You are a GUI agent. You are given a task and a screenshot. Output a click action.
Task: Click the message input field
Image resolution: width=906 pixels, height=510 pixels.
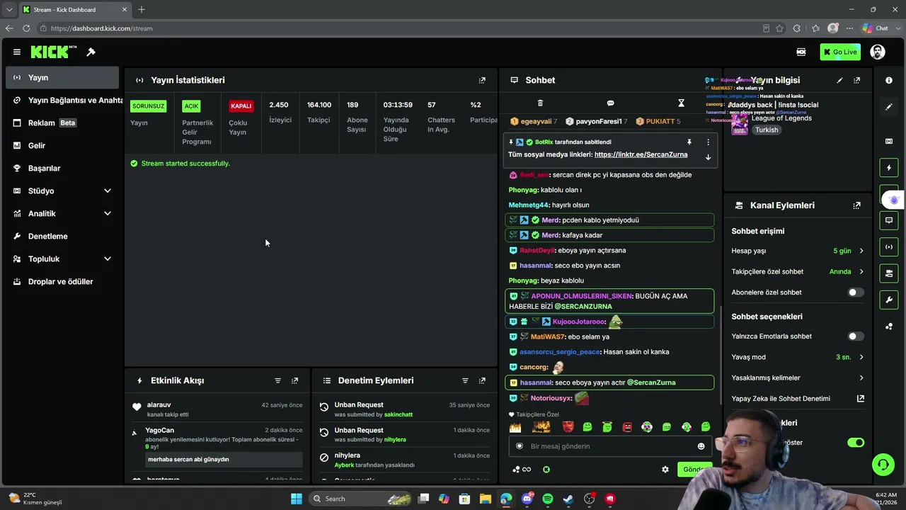(611, 446)
